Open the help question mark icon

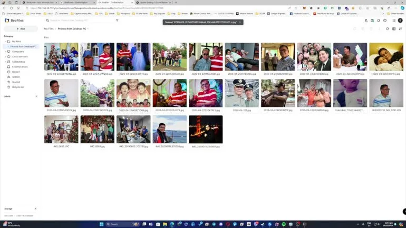[x=385, y=21]
